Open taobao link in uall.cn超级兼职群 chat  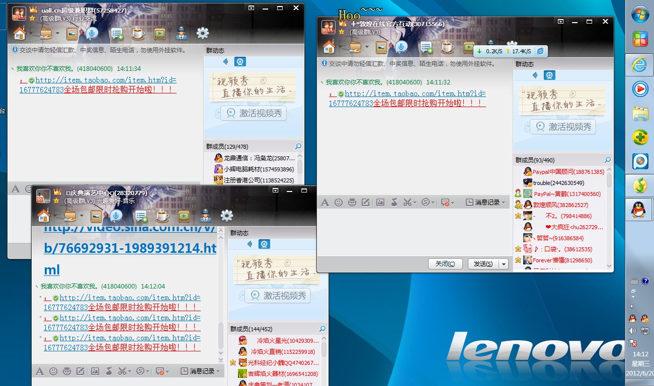[99, 84]
